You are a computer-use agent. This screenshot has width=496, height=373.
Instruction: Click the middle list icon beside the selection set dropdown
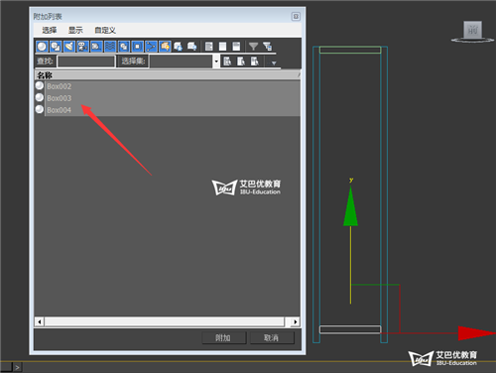pos(241,62)
